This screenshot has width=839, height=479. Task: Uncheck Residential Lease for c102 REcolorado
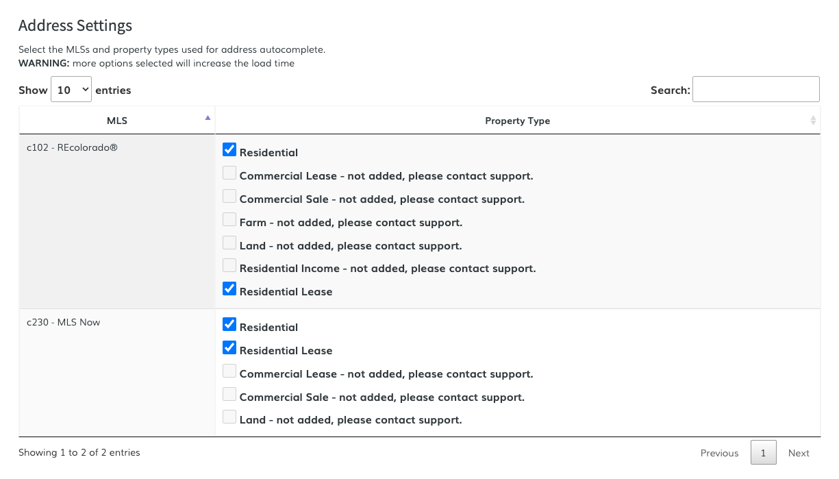[229, 289]
